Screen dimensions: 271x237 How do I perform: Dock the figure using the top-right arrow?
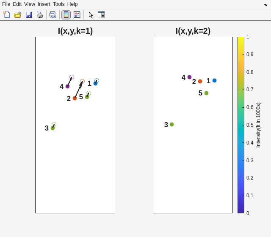click(x=266, y=4)
